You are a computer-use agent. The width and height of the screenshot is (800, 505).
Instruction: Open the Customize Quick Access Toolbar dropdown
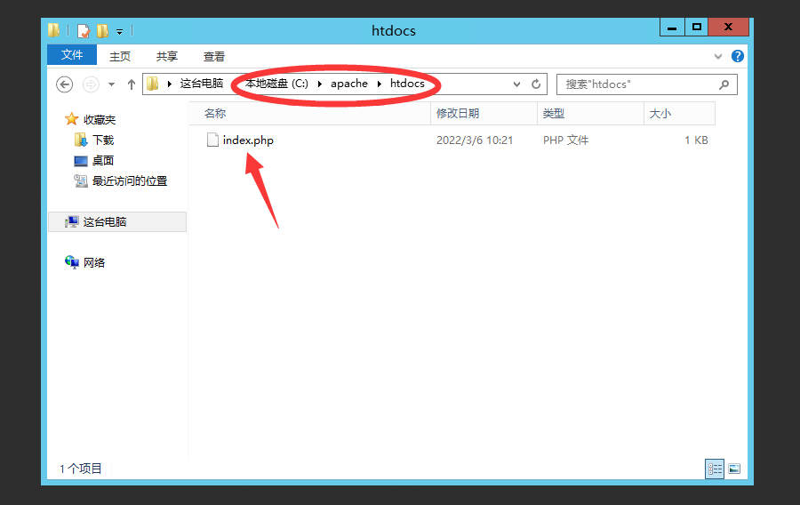(119, 32)
